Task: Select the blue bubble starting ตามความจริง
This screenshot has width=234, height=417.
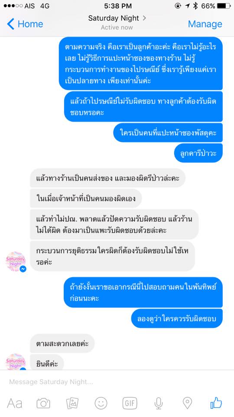Action: [x=140, y=63]
